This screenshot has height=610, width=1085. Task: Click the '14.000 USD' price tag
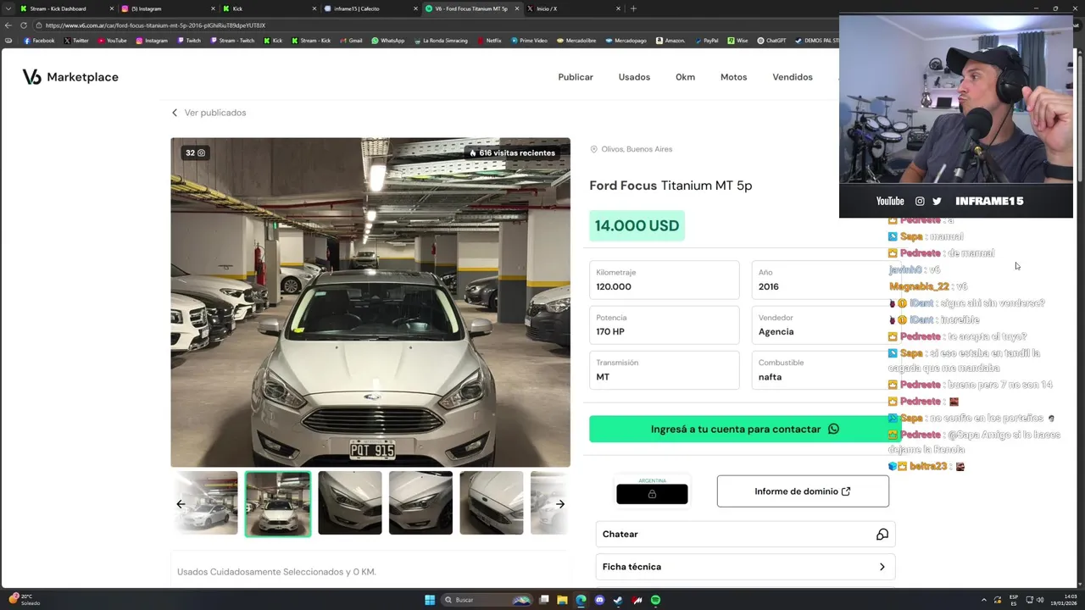click(637, 226)
